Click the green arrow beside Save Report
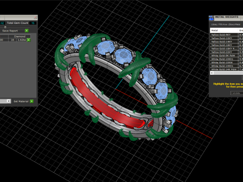This screenshot has width=243, height=182. tap(27, 31)
